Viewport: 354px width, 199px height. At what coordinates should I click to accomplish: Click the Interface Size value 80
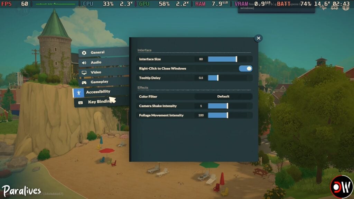pos(201,59)
